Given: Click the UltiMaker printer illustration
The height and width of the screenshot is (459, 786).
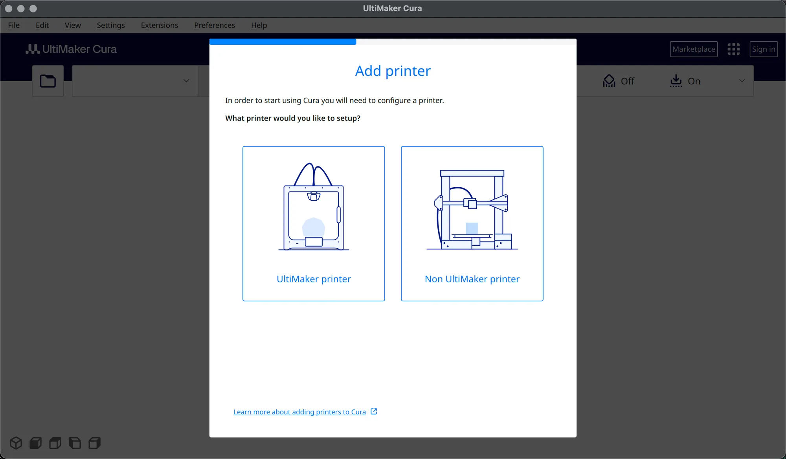Looking at the screenshot, I should [314, 207].
